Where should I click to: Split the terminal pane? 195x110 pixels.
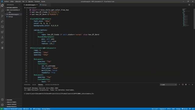[183, 85]
